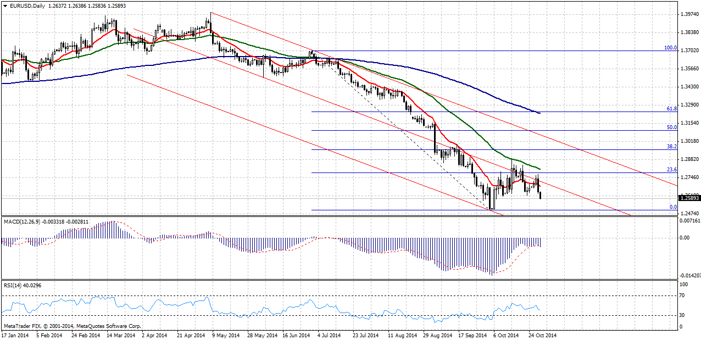Click the 24 Oct 2014 date label
This screenshot has width=701, height=340.
541,335
